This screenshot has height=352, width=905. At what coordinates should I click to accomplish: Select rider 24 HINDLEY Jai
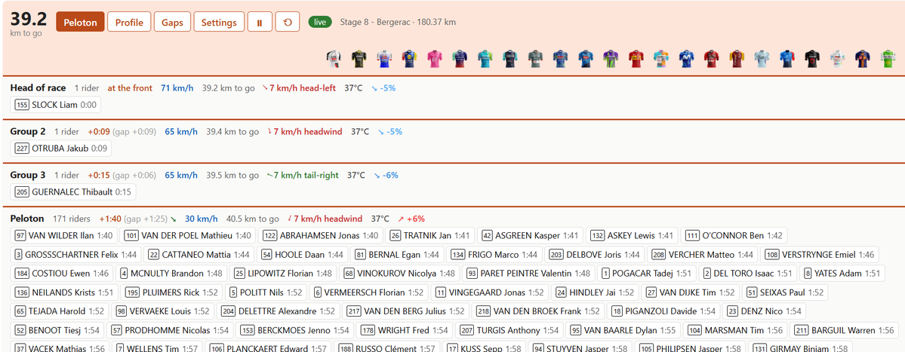pos(595,292)
